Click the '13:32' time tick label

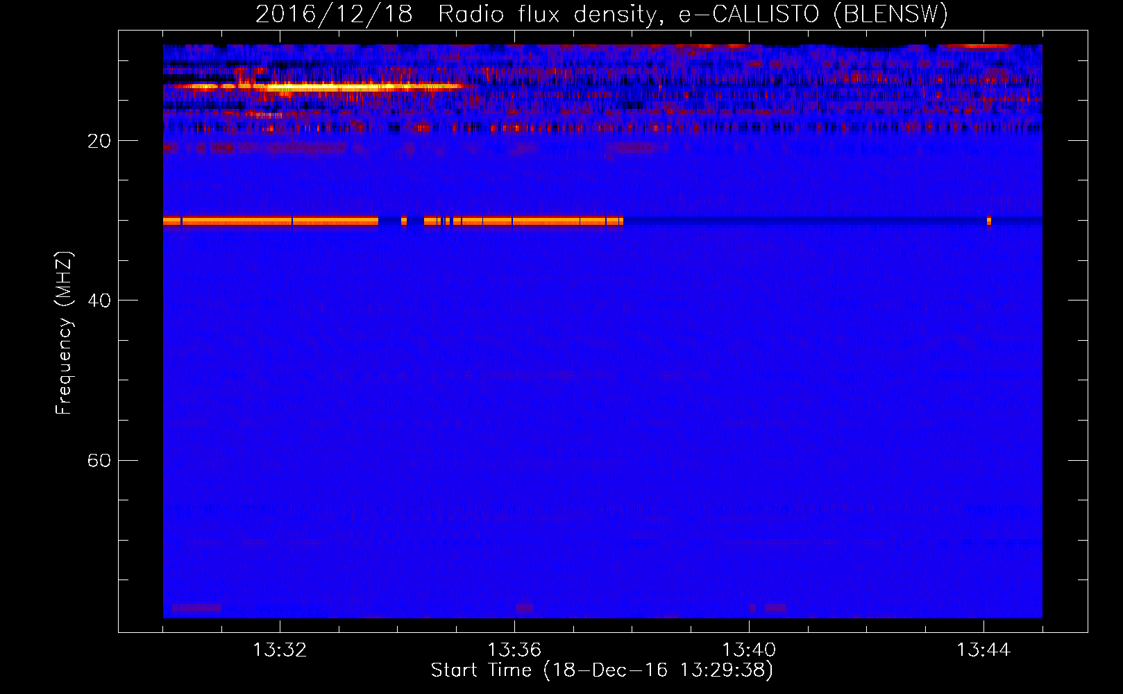(280, 650)
